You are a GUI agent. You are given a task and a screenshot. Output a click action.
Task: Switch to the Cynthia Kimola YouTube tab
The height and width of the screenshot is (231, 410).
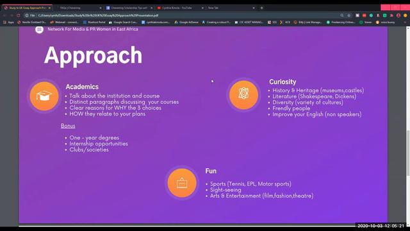click(x=179, y=8)
